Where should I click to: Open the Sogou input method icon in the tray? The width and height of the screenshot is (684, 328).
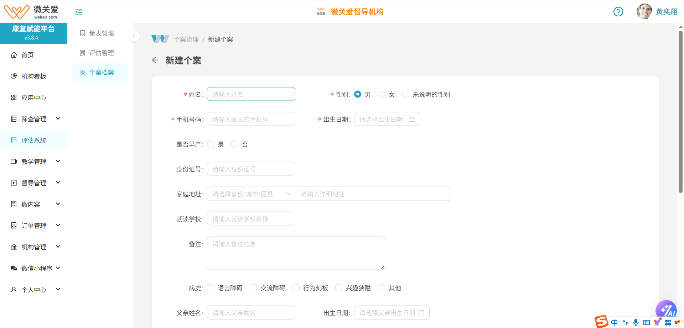(601, 322)
